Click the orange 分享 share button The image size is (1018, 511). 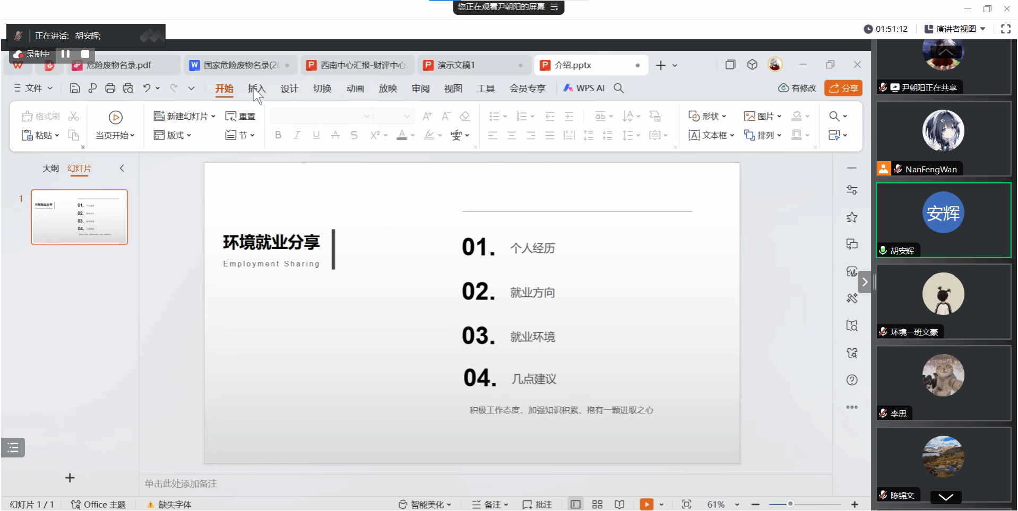(843, 89)
